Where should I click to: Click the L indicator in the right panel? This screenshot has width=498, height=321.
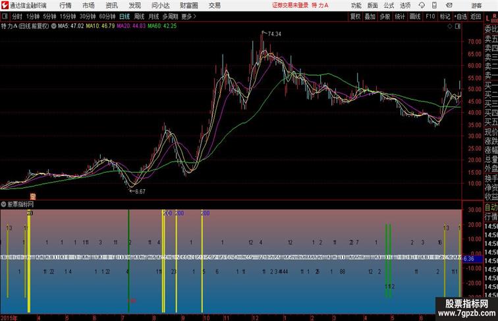(487, 18)
